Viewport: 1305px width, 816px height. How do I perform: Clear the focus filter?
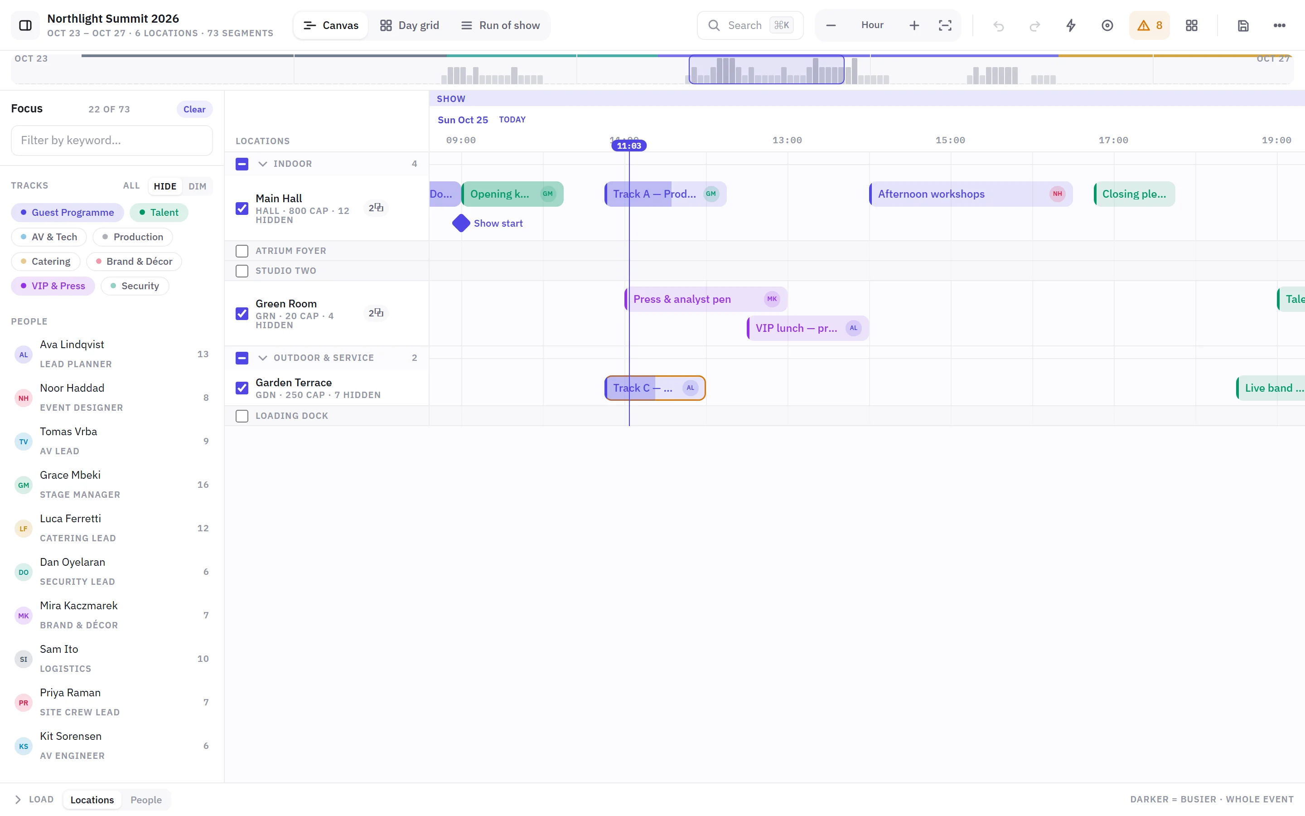pyautogui.click(x=194, y=109)
